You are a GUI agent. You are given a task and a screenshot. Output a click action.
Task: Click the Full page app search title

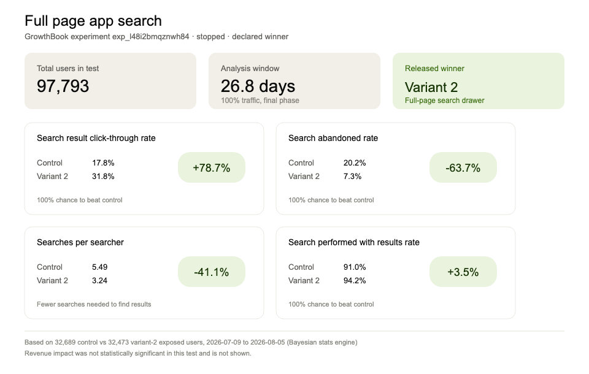[x=93, y=21]
